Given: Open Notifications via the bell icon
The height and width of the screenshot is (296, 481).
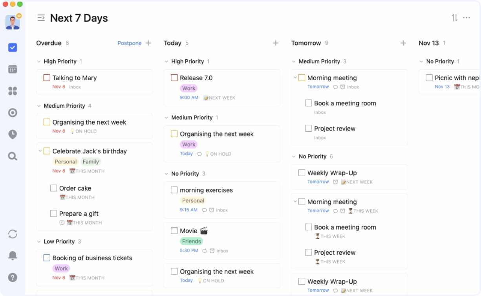Looking at the screenshot, I should pos(12,256).
